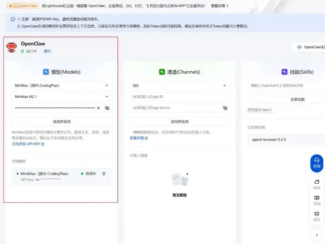The height and width of the screenshot is (244, 325).
Task: Clear the model API key field
Action: pos(98,108)
